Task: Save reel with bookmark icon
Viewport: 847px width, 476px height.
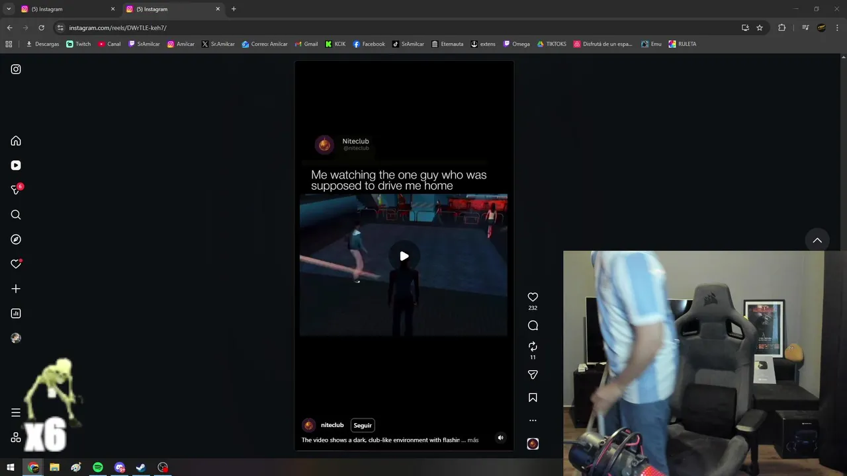Action: (x=533, y=397)
